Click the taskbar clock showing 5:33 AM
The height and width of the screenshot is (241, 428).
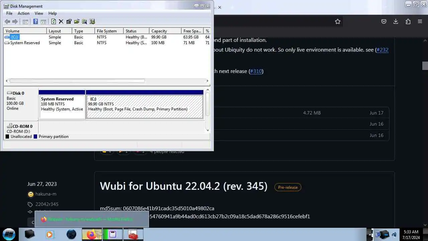pyautogui.click(x=411, y=234)
